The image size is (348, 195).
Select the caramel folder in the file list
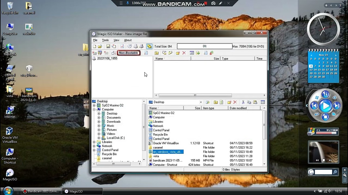158,147
